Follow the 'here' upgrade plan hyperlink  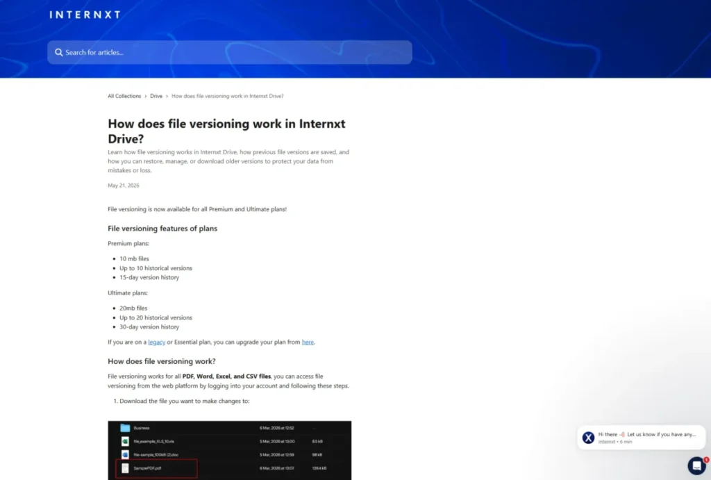coord(308,342)
